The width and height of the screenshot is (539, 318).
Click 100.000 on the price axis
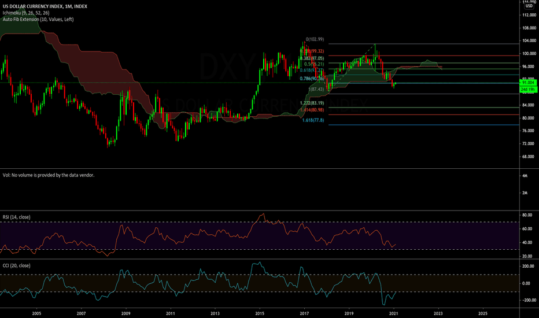(x=529, y=54)
